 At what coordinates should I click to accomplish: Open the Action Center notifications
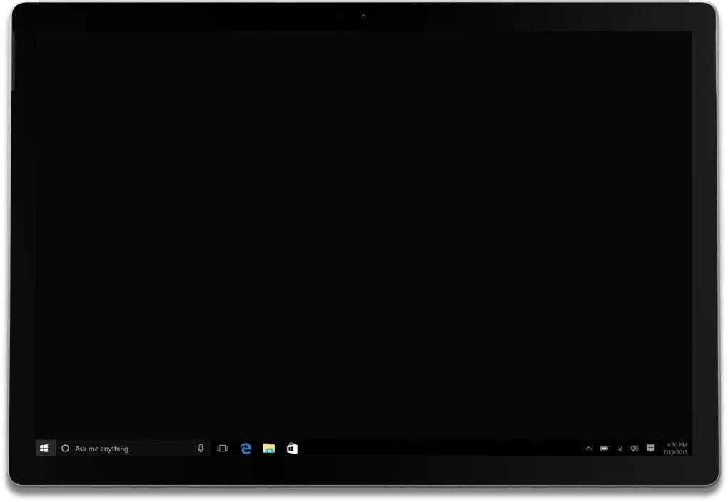click(650, 449)
